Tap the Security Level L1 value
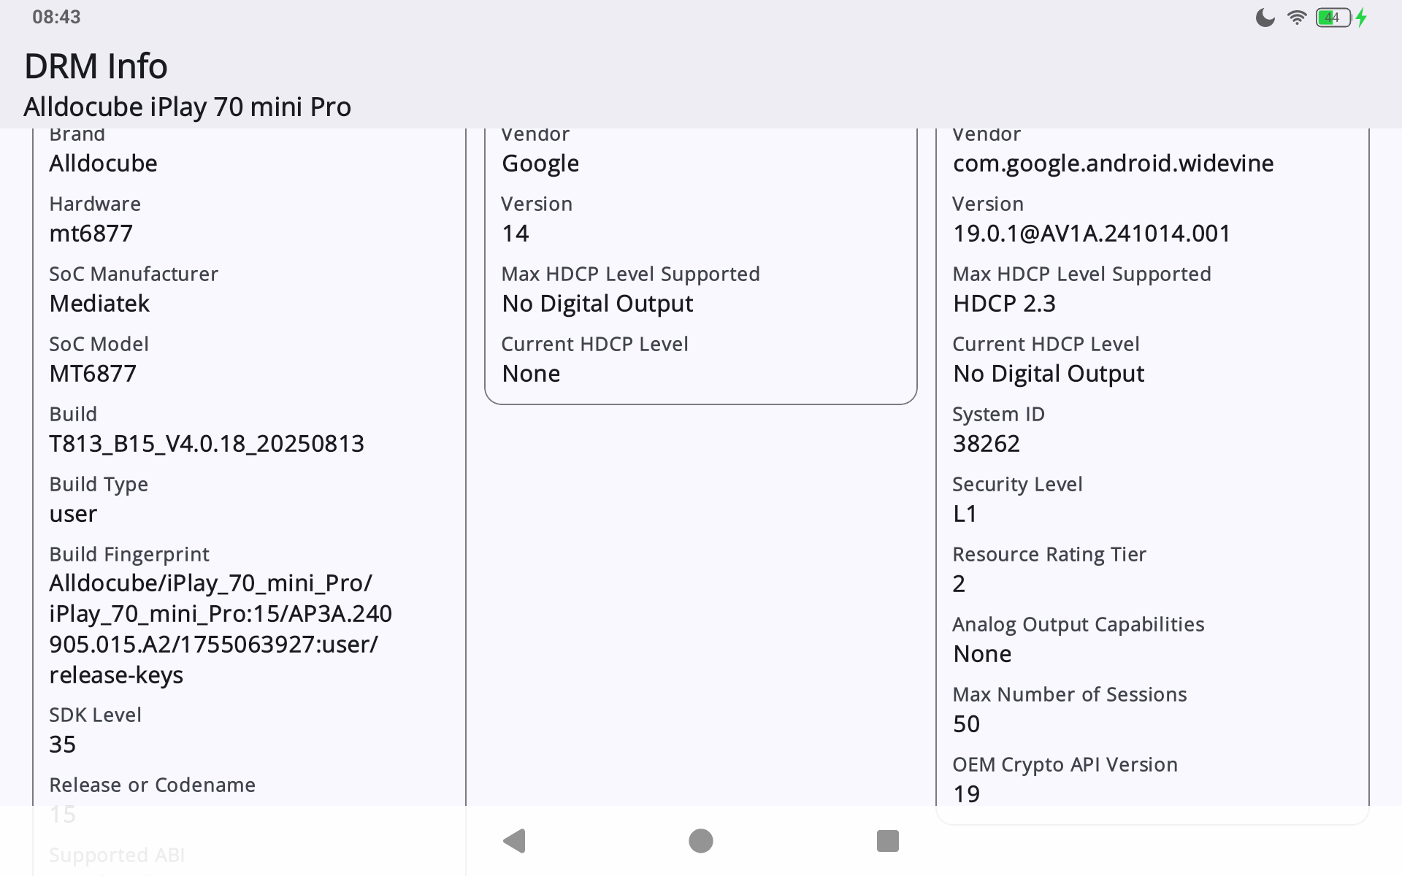The height and width of the screenshot is (876, 1402). (965, 514)
